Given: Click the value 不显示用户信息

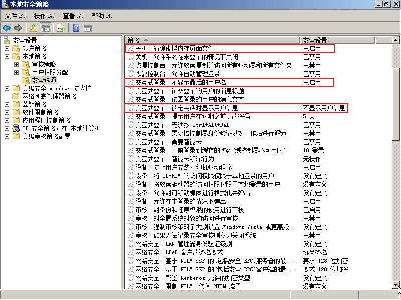Looking at the screenshot, I should click(x=324, y=108).
